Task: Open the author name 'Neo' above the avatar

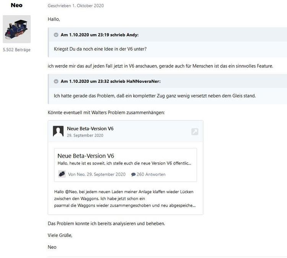Action: click(x=17, y=6)
